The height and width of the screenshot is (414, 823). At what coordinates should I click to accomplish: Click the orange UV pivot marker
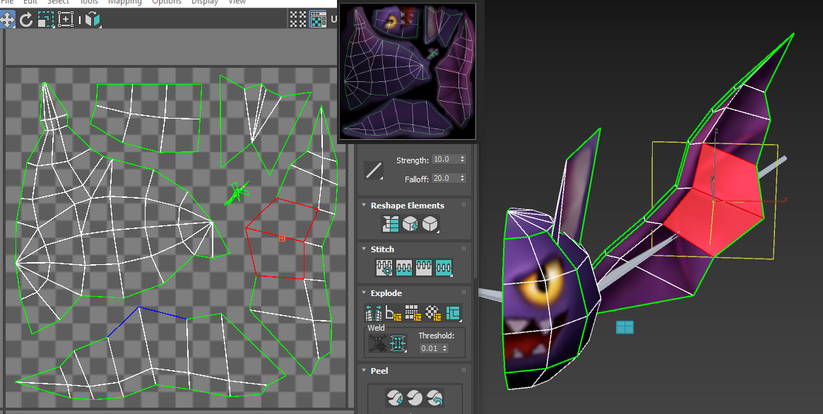tap(282, 238)
